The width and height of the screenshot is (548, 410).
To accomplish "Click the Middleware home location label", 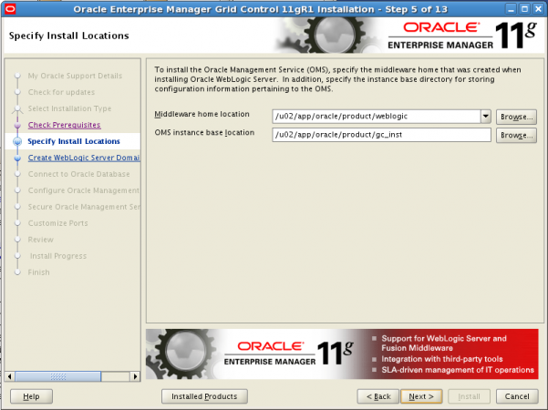I will tap(202, 114).
